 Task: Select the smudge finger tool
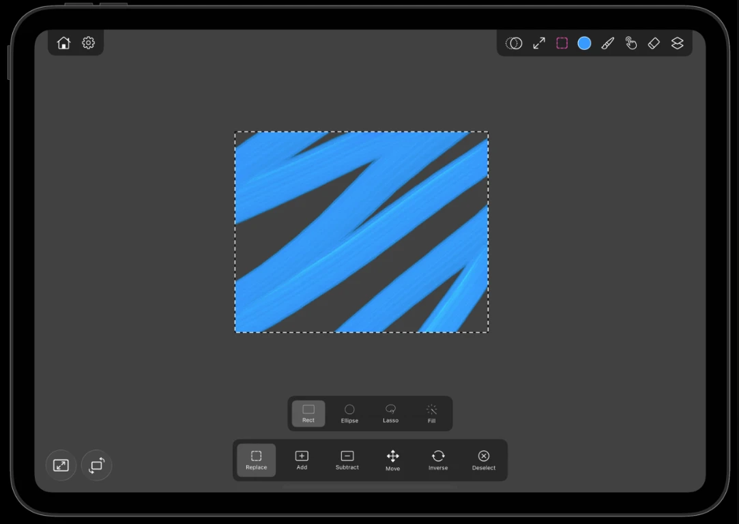pyautogui.click(x=631, y=44)
